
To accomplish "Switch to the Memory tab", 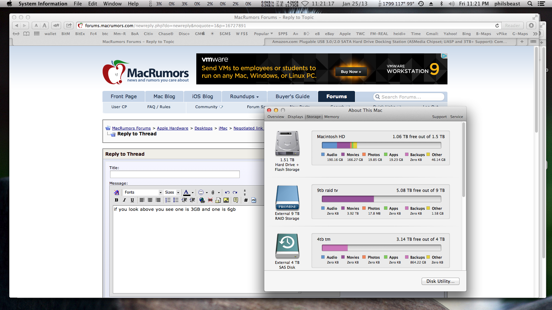I will [332, 117].
